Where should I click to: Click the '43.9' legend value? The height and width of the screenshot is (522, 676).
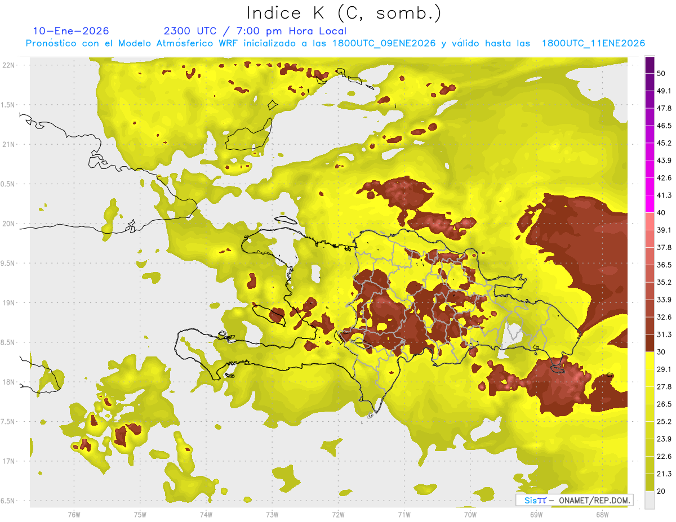[664, 160]
